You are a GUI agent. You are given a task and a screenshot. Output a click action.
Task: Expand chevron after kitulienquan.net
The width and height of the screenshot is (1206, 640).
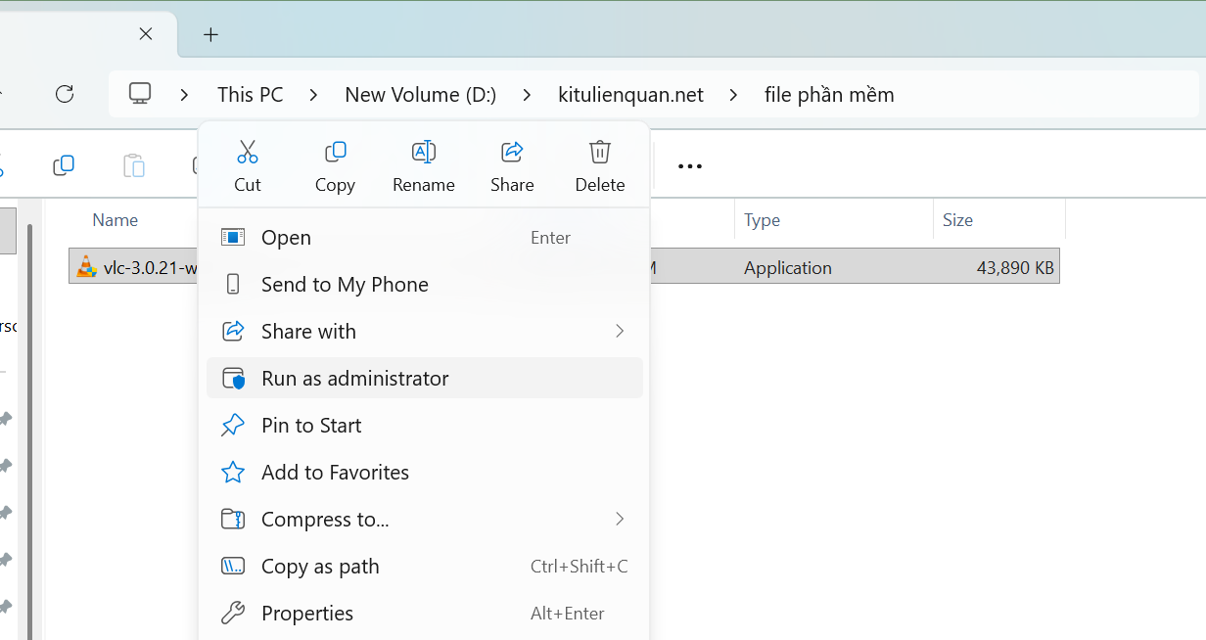(x=734, y=95)
